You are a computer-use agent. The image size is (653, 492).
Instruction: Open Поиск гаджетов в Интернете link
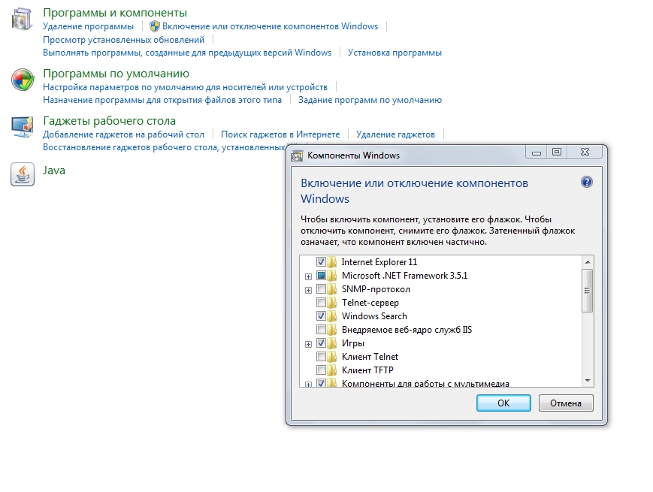280,134
